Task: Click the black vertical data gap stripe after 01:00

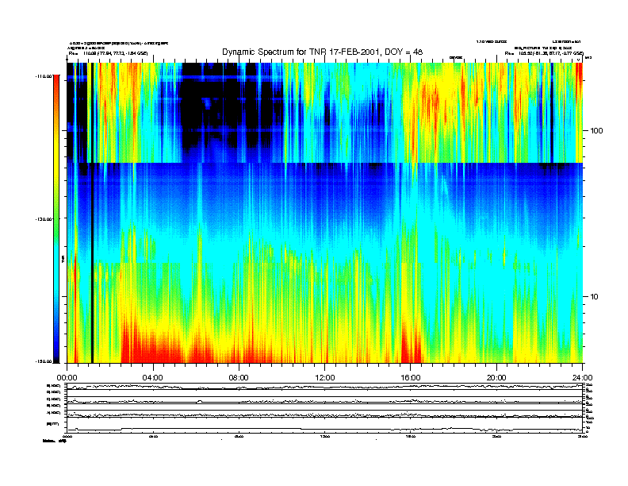Action: click(x=92, y=213)
